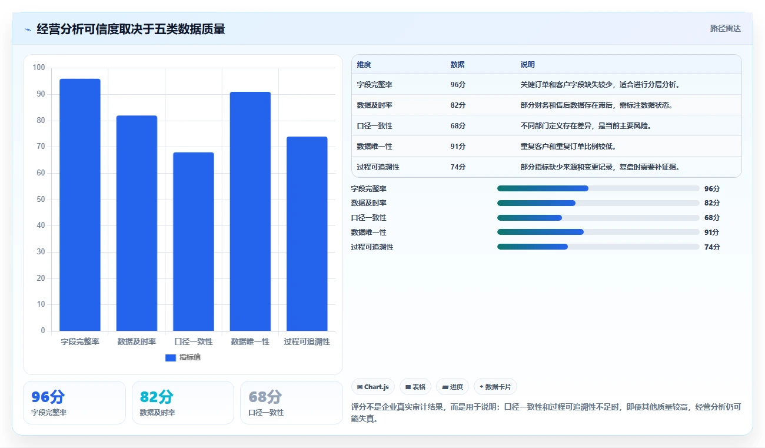Click the description starting 部分财务和售后数据

(597, 105)
